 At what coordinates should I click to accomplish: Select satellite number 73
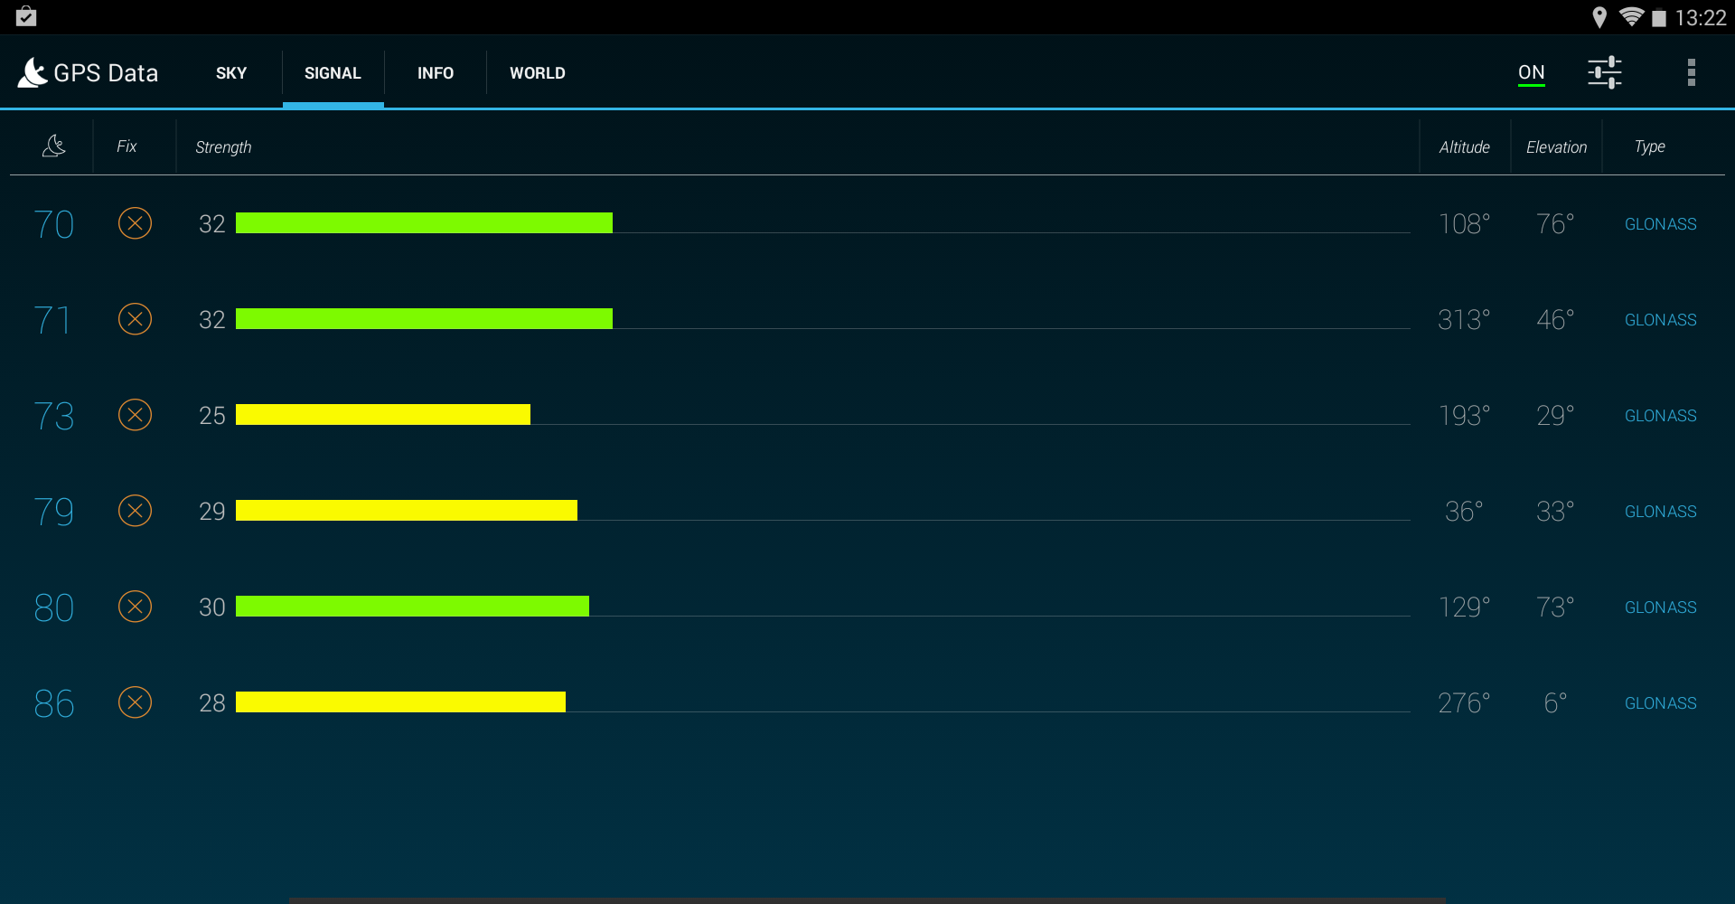(x=53, y=416)
